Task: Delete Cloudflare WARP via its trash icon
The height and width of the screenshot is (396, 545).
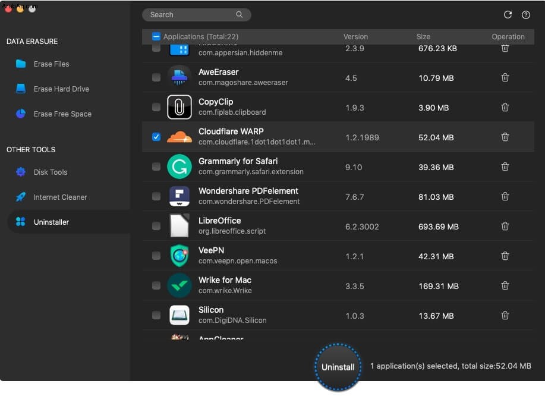Action: click(x=505, y=137)
